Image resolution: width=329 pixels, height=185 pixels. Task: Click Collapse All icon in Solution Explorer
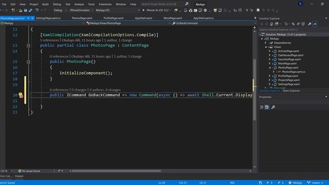[x=298, y=24]
